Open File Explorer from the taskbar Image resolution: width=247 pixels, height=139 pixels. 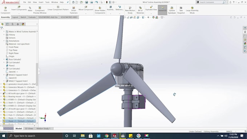[x=82, y=136]
